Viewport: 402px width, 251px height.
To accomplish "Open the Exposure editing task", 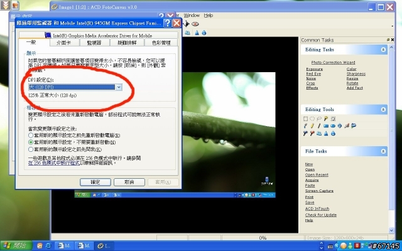I will (x=314, y=69).
